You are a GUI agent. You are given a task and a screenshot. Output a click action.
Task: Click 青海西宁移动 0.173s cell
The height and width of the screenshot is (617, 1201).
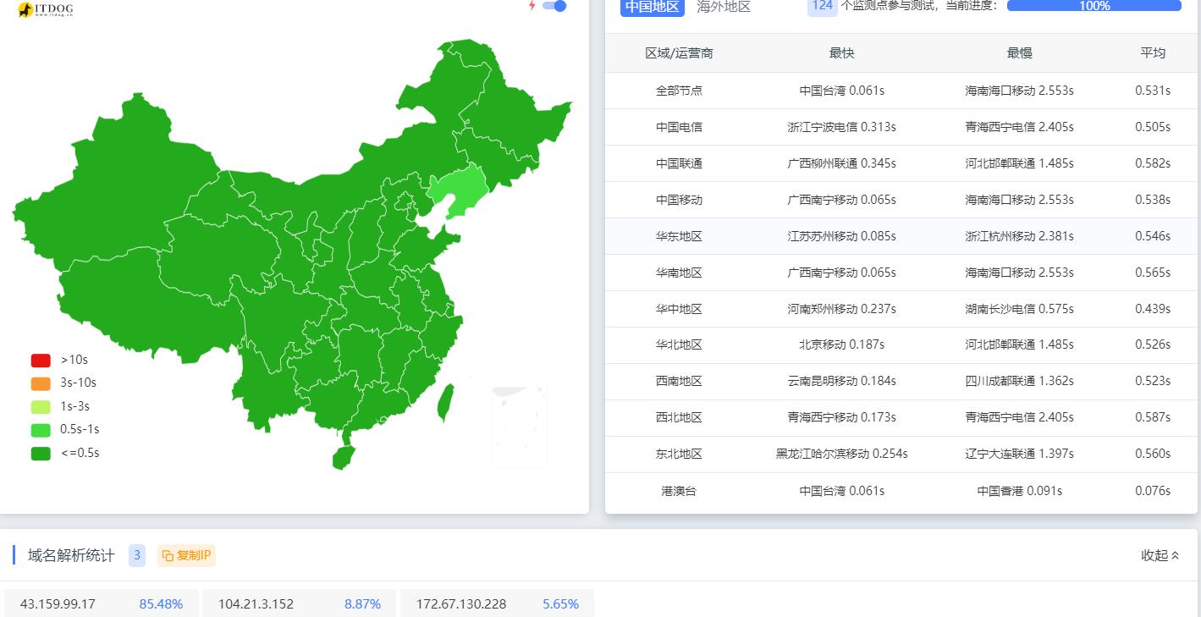[841, 417]
